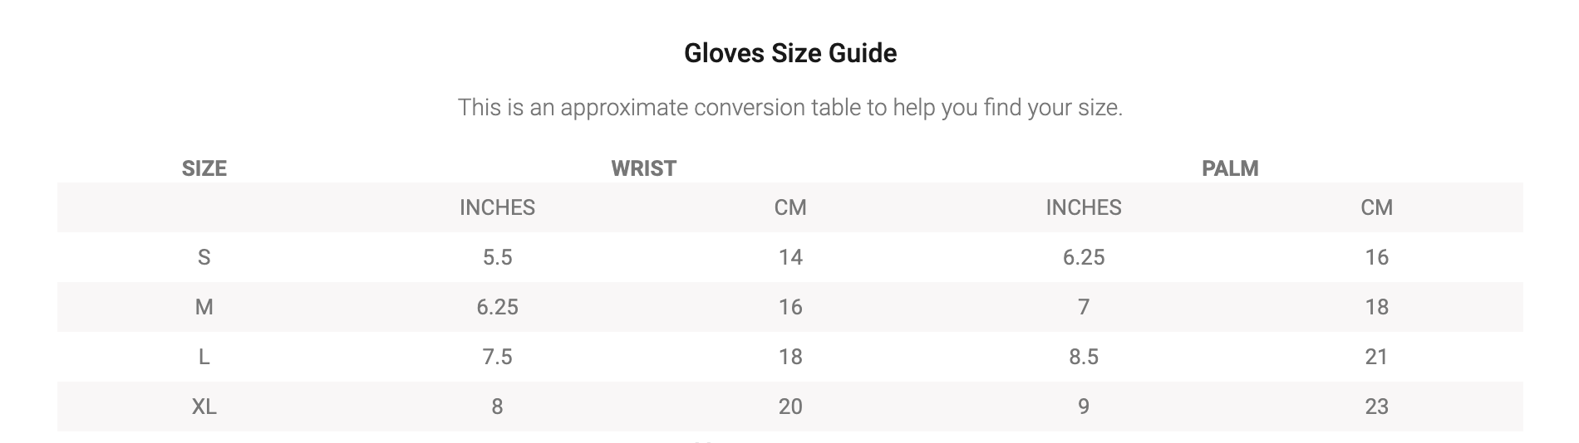Image resolution: width=1579 pixels, height=443 pixels.
Task: Select the SIZE column header
Action: (204, 168)
